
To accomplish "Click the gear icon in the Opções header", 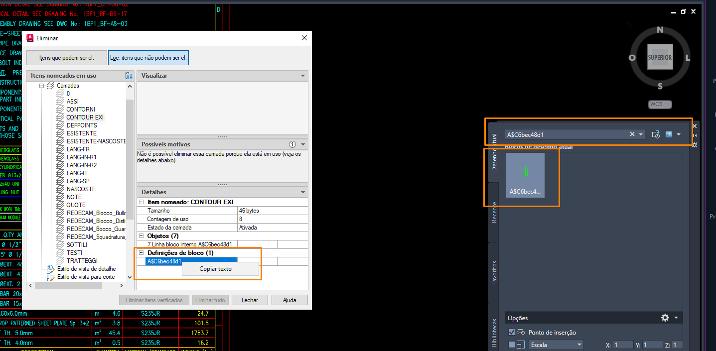I will 665,318.
